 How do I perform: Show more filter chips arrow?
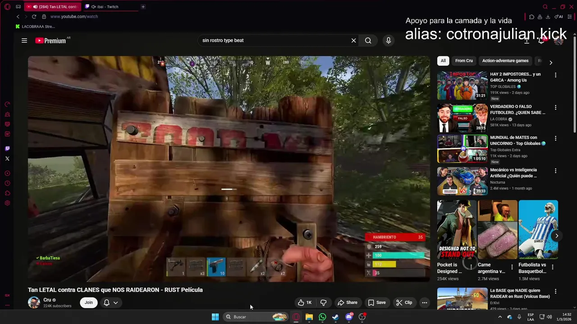pyautogui.click(x=550, y=63)
